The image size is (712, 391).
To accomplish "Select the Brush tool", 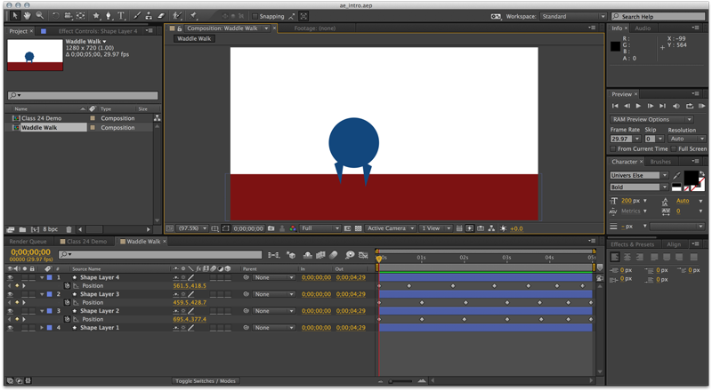I will click(137, 16).
